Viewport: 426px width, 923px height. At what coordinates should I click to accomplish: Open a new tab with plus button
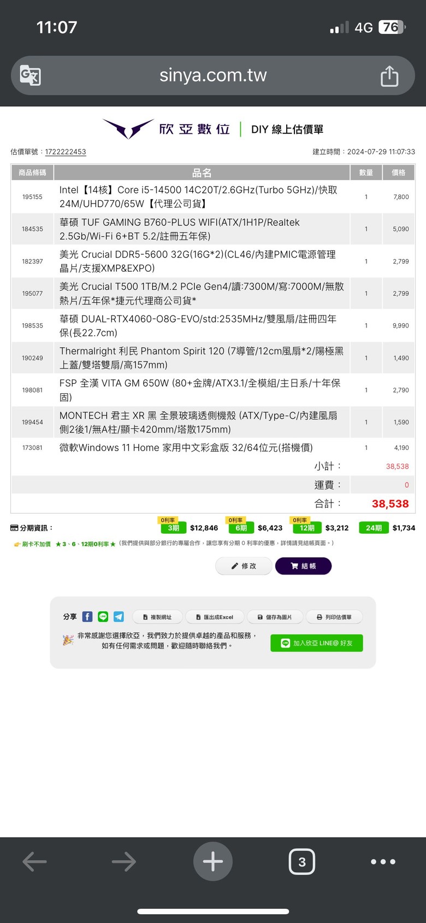(213, 862)
